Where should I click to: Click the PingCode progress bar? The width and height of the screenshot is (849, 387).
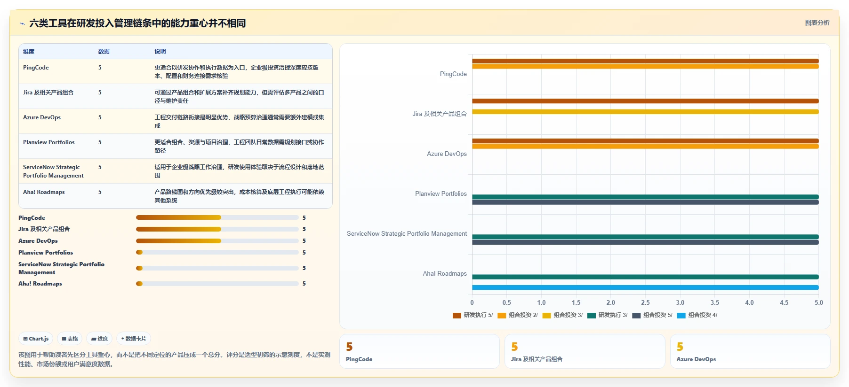coord(217,217)
